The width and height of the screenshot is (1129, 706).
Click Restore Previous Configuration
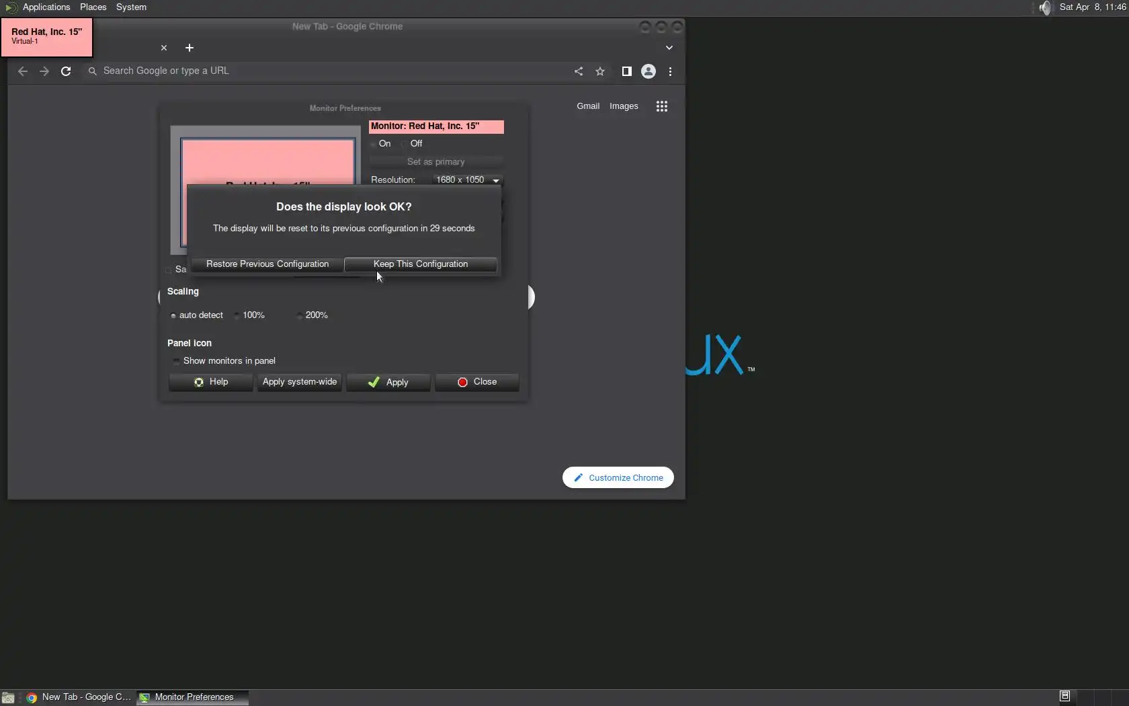pos(267,264)
